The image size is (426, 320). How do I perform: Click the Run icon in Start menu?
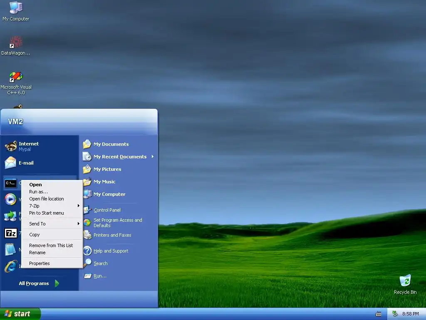pyautogui.click(x=87, y=276)
